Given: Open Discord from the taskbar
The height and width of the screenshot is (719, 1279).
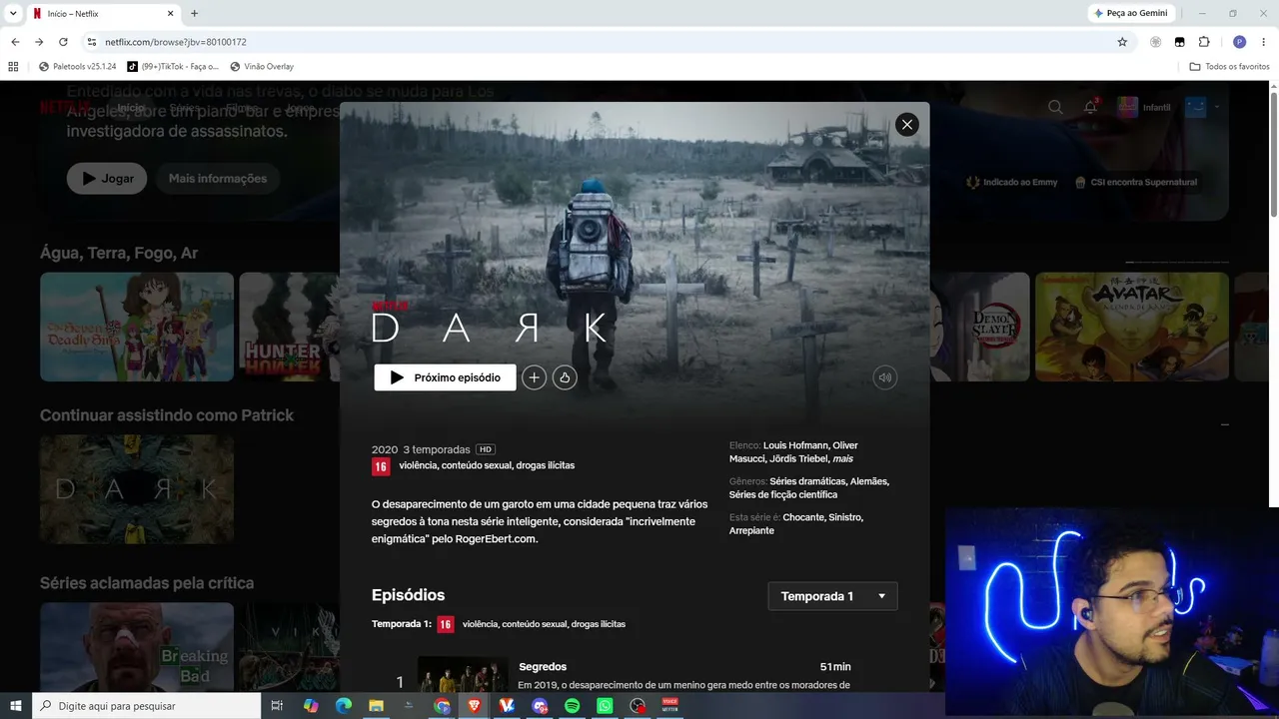Looking at the screenshot, I should pos(540,706).
